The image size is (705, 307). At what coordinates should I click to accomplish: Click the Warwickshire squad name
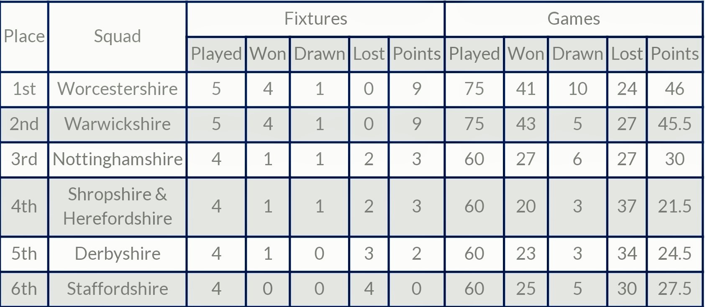tap(117, 124)
